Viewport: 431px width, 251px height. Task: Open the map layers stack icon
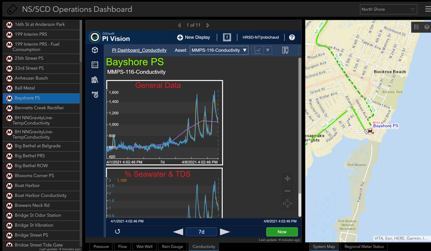click(427, 27)
